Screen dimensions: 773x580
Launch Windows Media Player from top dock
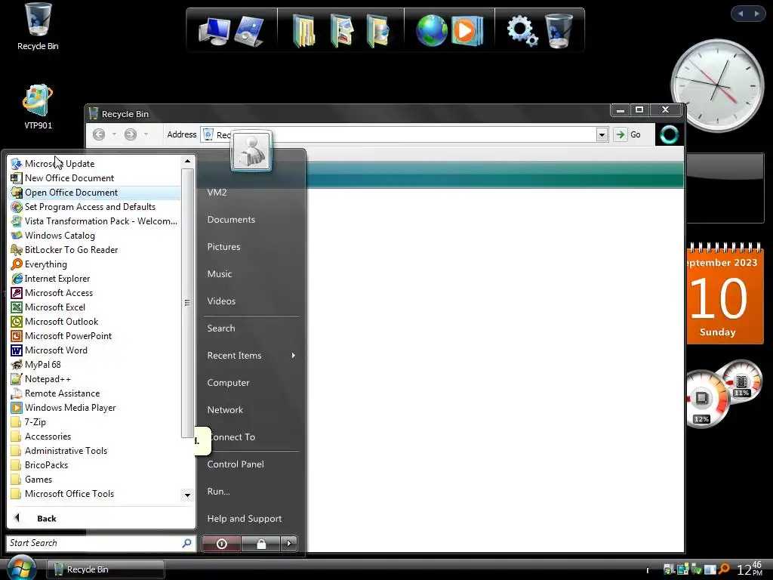tap(467, 31)
